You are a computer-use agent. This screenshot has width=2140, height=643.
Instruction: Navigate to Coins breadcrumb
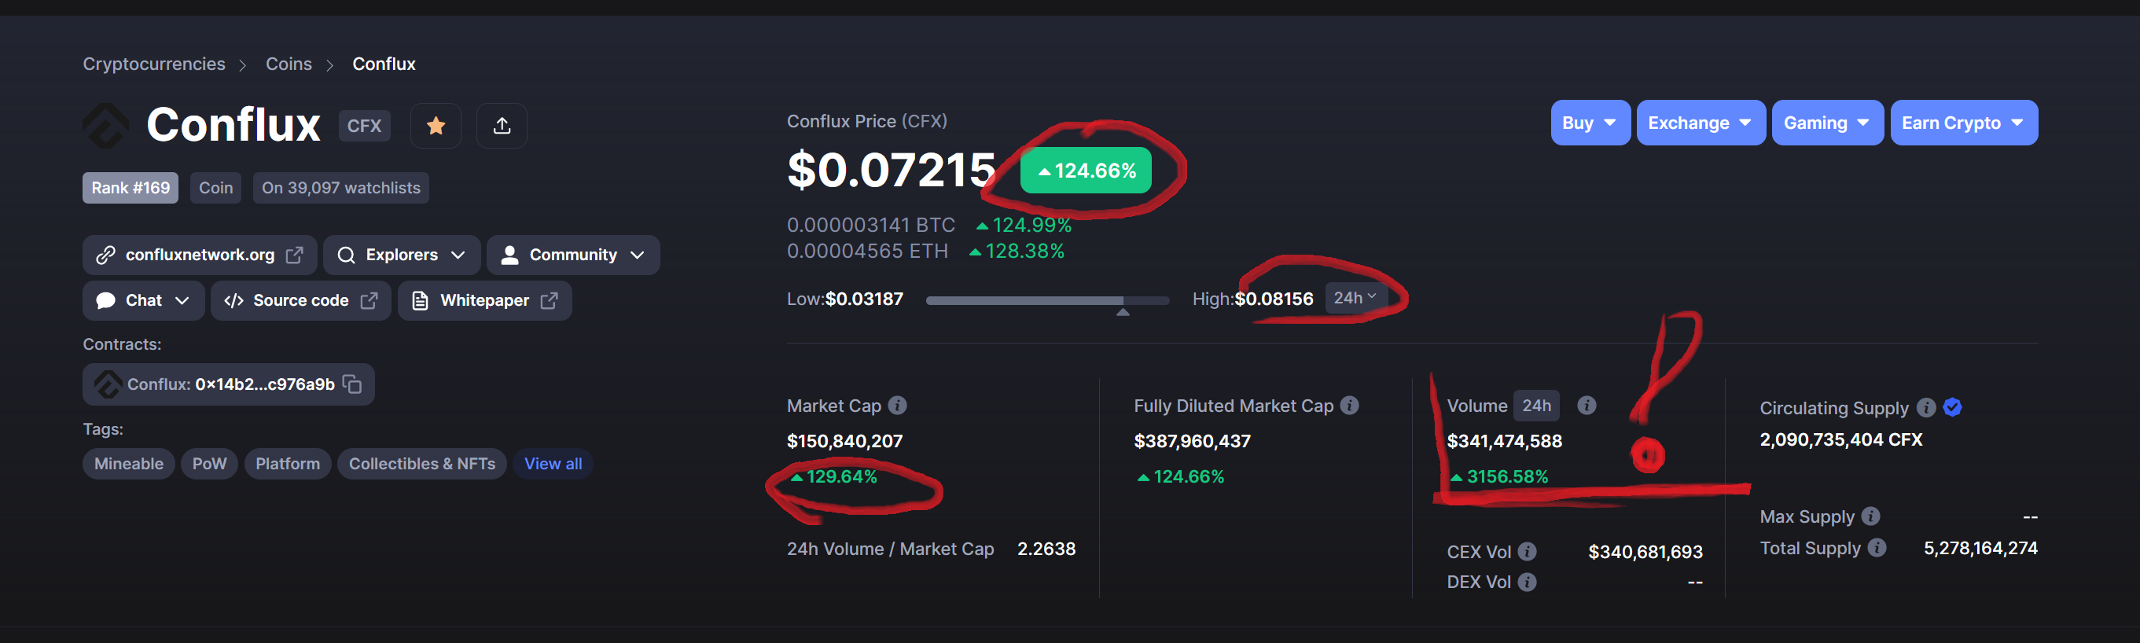click(x=289, y=64)
